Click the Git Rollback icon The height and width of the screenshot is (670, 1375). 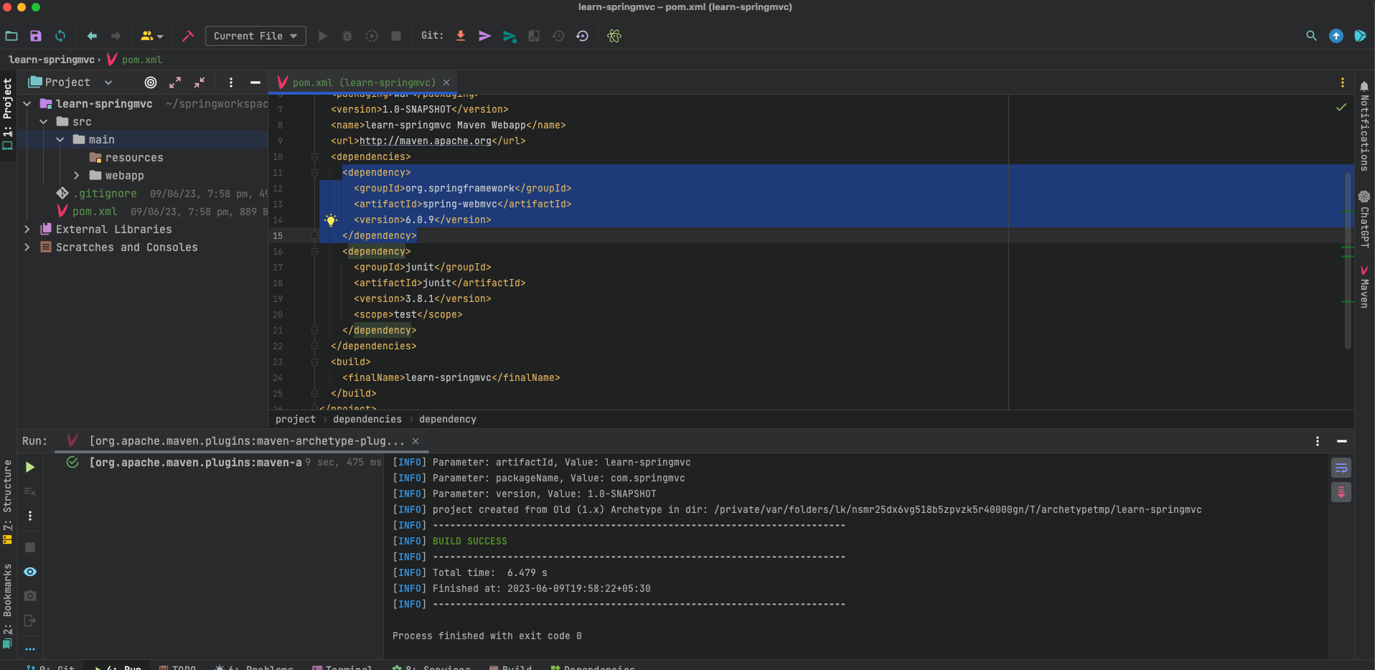tap(582, 36)
